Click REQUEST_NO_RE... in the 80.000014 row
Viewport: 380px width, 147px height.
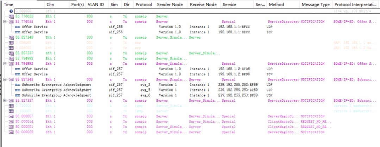(316, 122)
